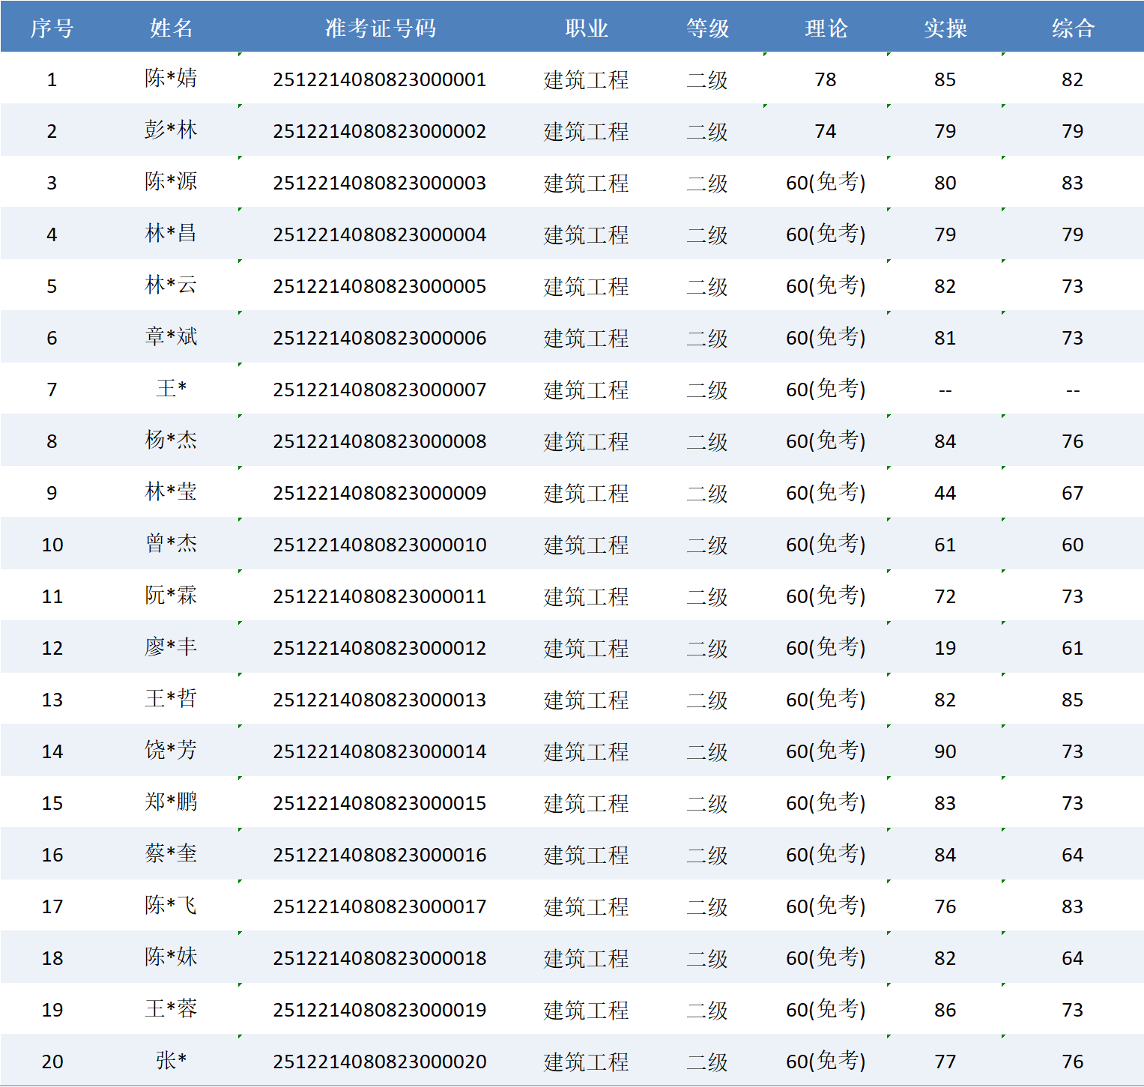
Task: Click the 姓名 column header
Action: 171,28
